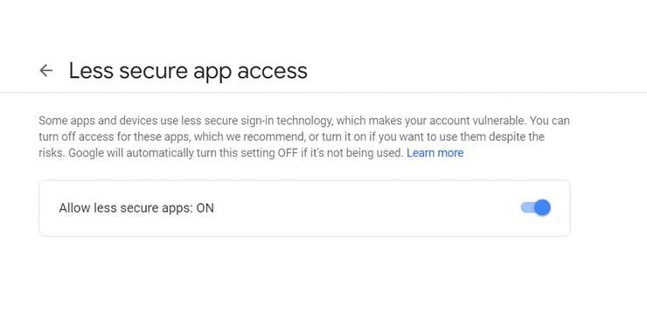The width and height of the screenshot is (647, 329).
Task: Click the back arrow icon
Action: pyautogui.click(x=45, y=71)
